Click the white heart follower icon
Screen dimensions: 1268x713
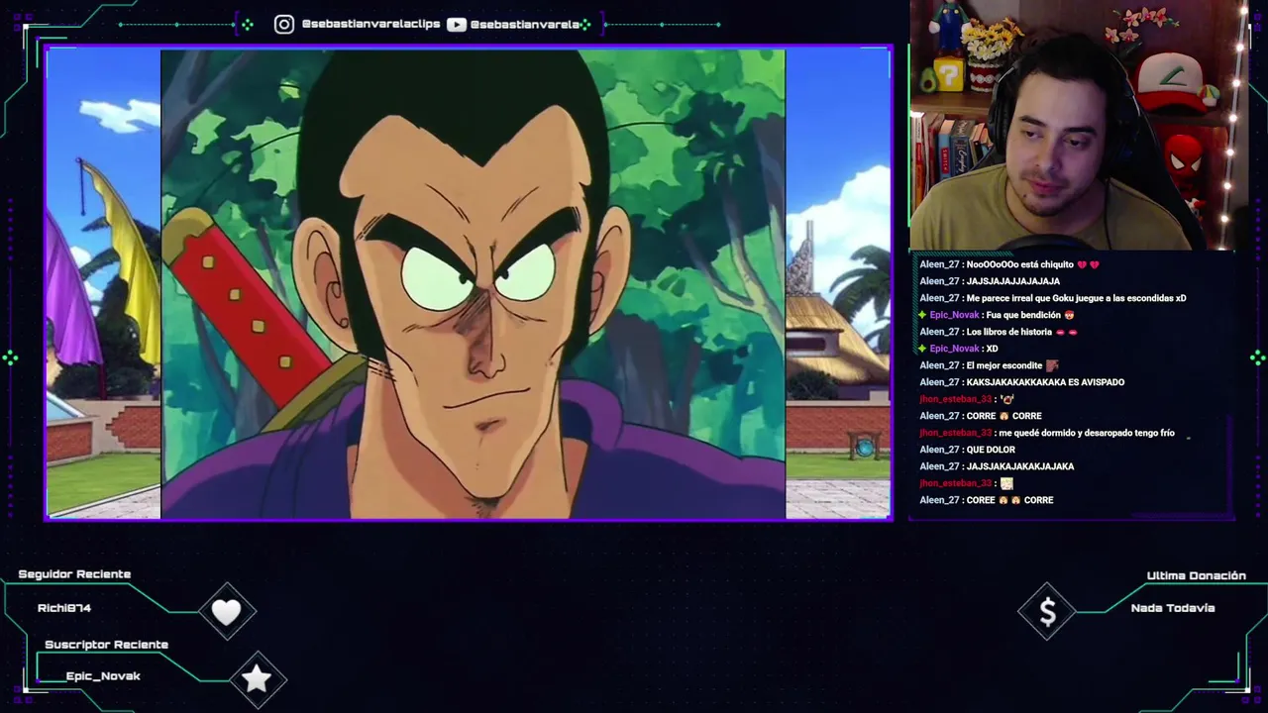227,612
